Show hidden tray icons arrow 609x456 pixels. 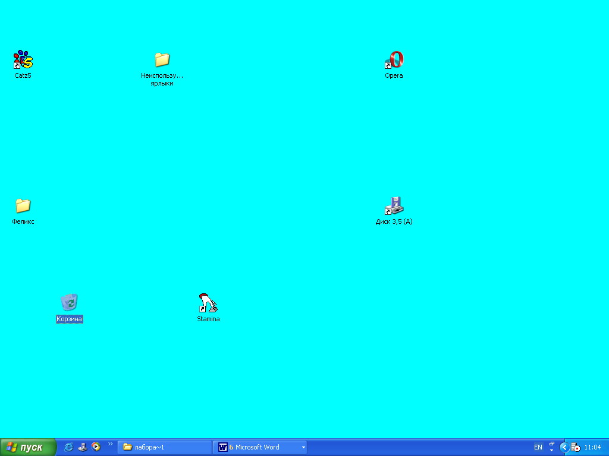coord(564,447)
